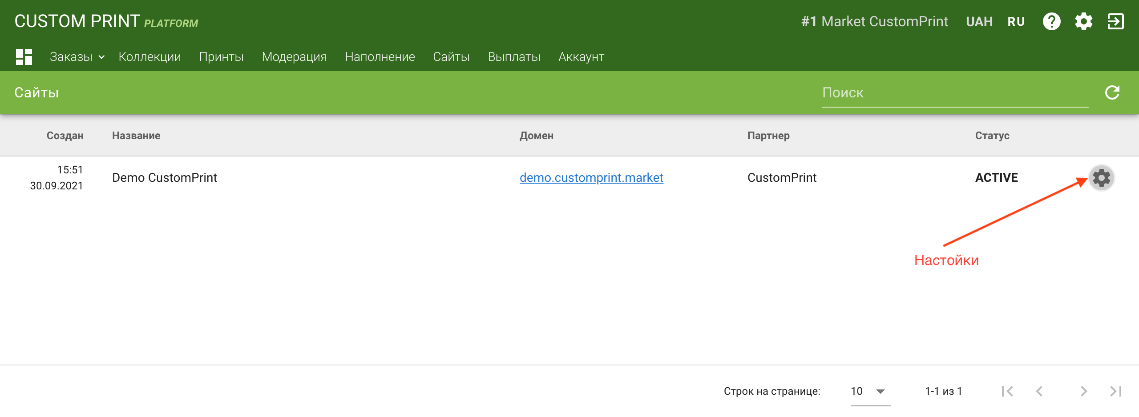The image size is (1139, 417).
Task: Click the Название column header
Action: click(136, 136)
